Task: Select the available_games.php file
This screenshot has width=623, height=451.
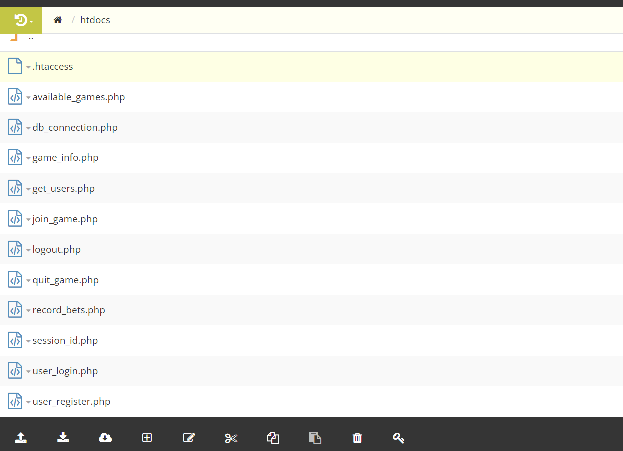Action: 78,97
